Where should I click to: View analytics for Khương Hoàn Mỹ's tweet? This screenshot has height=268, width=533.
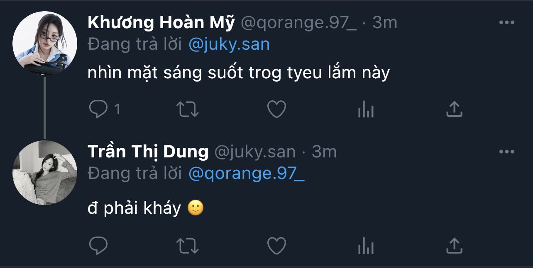point(366,110)
